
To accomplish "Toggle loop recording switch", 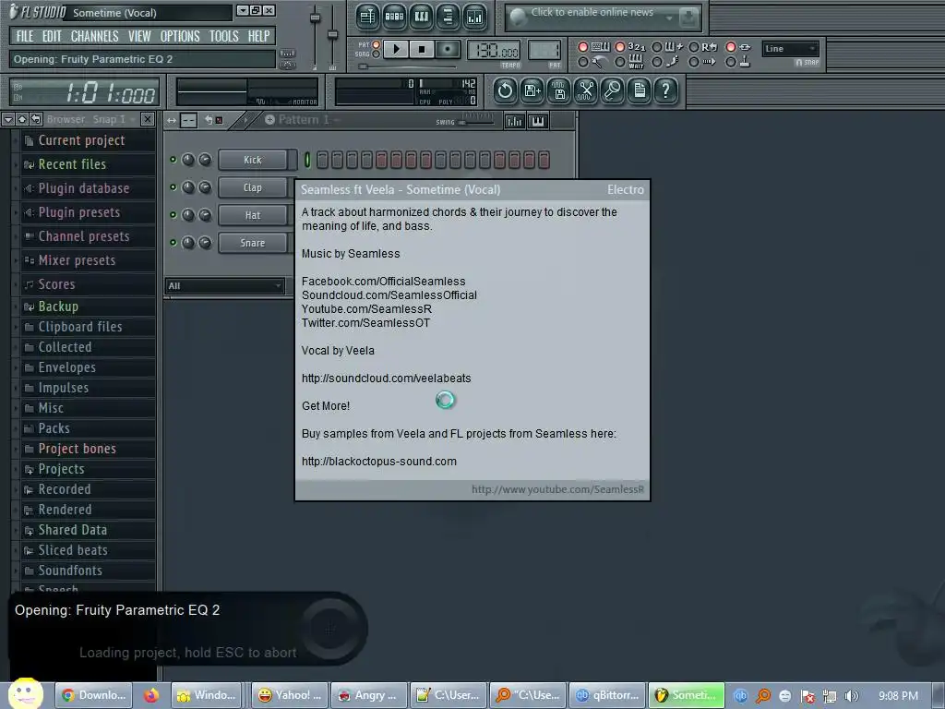I will (x=694, y=47).
